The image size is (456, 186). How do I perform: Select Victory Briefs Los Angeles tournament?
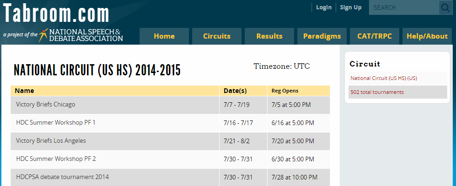point(51,140)
